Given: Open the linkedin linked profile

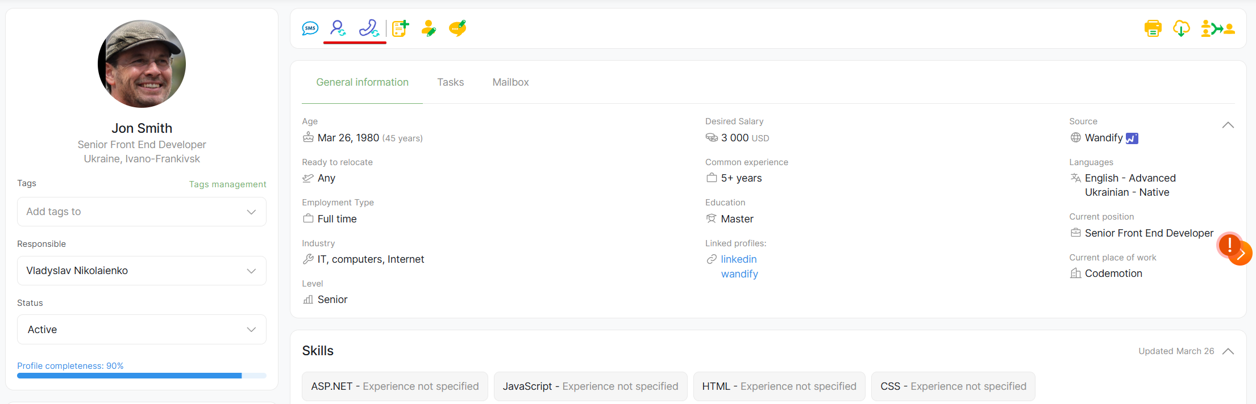Looking at the screenshot, I should point(738,259).
